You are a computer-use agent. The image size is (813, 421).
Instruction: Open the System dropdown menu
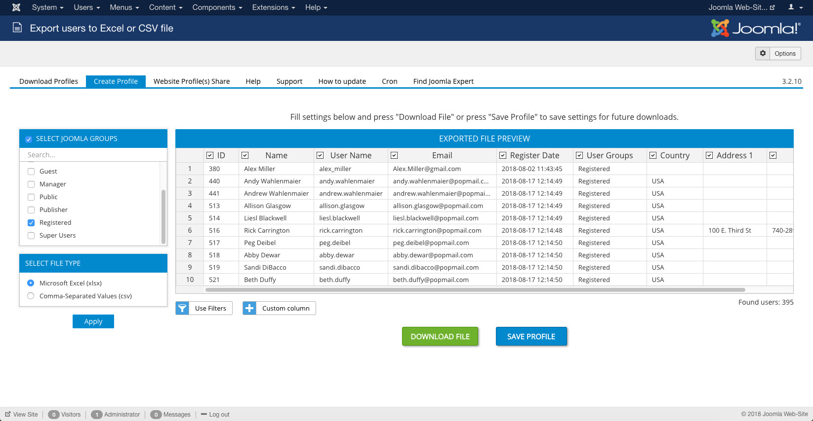click(47, 7)
